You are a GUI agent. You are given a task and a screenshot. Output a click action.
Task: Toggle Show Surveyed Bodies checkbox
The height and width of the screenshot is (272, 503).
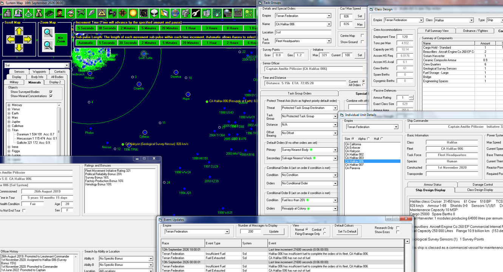51,92
